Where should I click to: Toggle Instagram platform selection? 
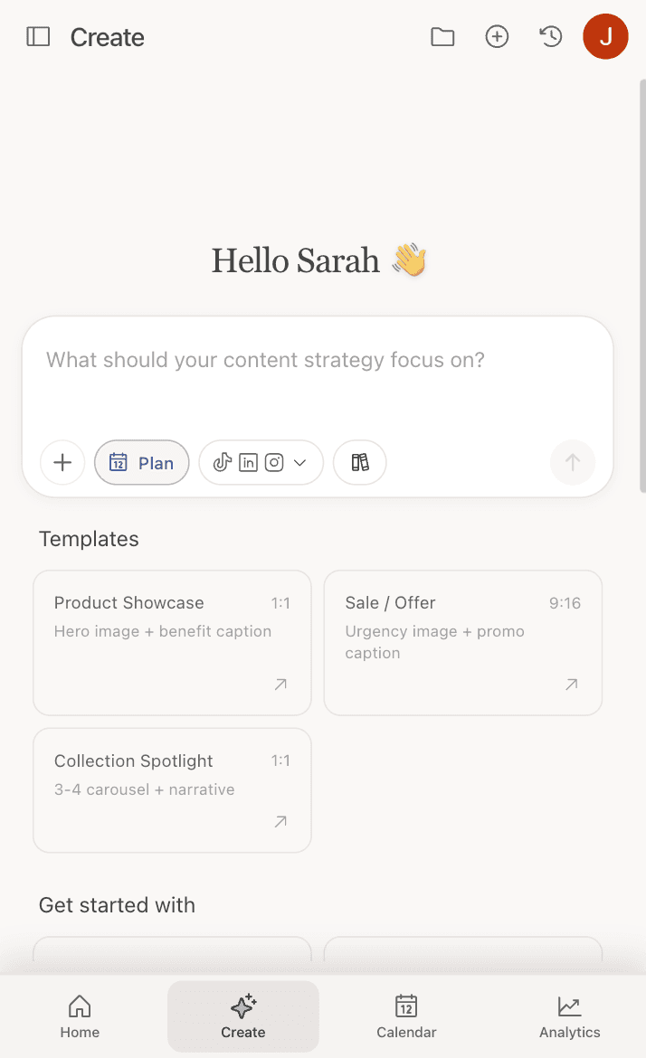(273, 462)
